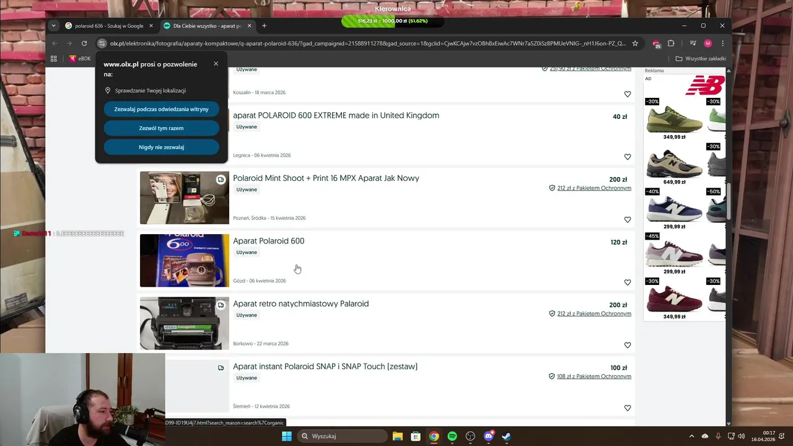Open blue sneaker 299,99 zł with -40% badge
Image resolution: width=793 pixels, height=446 pixels.
point(674,209)
